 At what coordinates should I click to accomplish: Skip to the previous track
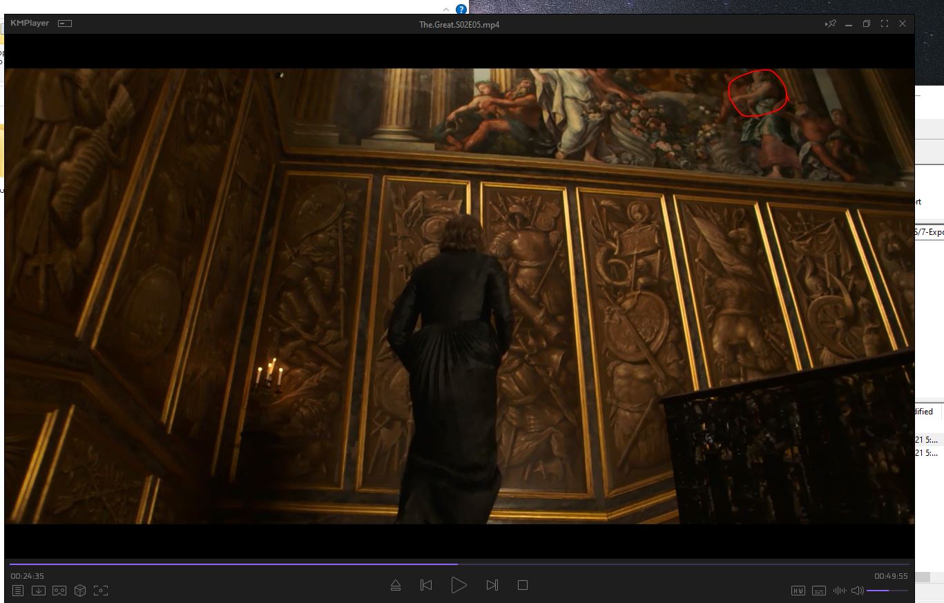(x=426, y=585)
